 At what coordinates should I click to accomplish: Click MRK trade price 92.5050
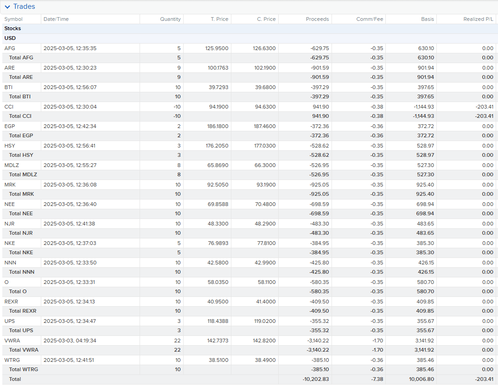tap(218, 185)
